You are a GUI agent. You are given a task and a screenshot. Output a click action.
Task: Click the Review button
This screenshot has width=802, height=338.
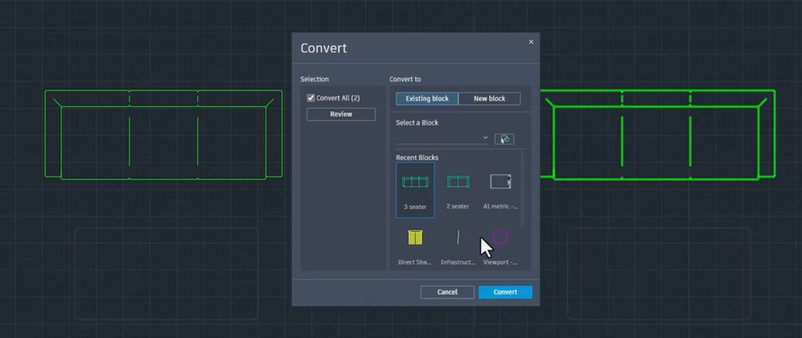(x=341, y=114)
